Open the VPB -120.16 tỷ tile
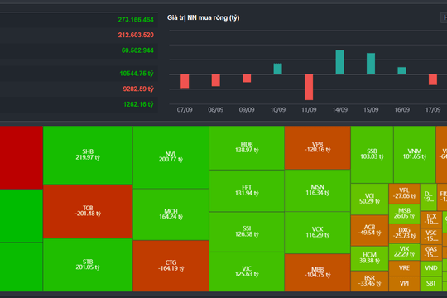The width and height of the screenshot is (447, 298). (x=317, y=147)
